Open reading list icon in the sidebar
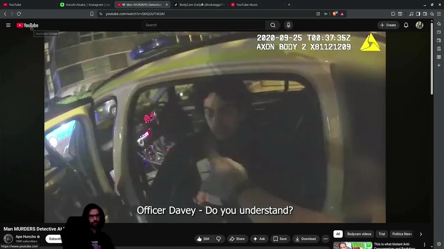Viewport: 444px width, 249px height. pyautogui.click(x=439, y=57)
